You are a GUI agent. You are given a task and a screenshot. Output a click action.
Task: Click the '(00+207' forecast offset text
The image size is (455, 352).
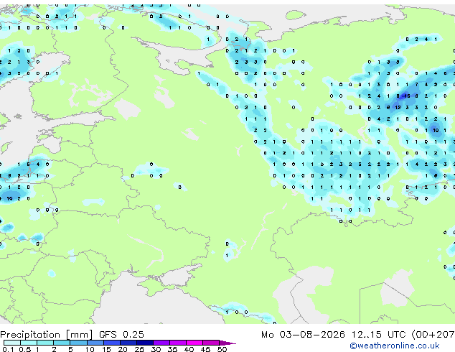pos(433,335)
